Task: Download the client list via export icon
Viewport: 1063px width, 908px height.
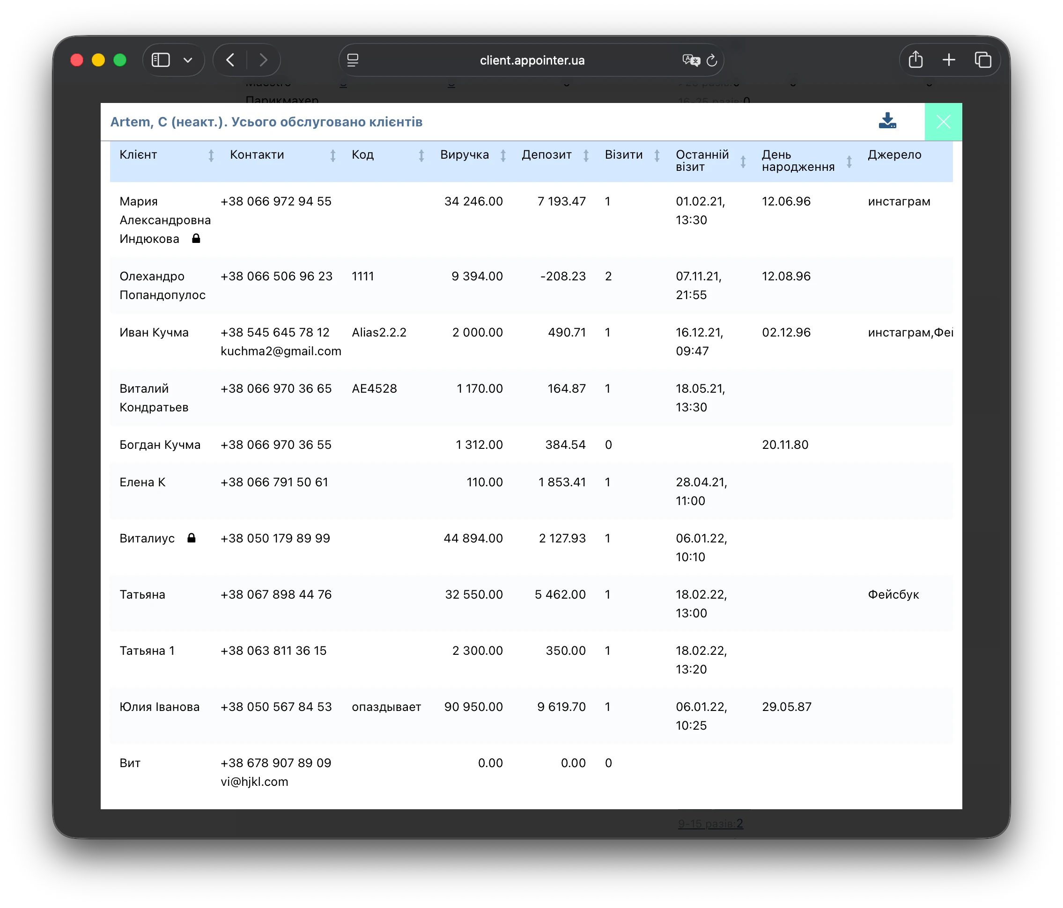Action: coord(887,121)
